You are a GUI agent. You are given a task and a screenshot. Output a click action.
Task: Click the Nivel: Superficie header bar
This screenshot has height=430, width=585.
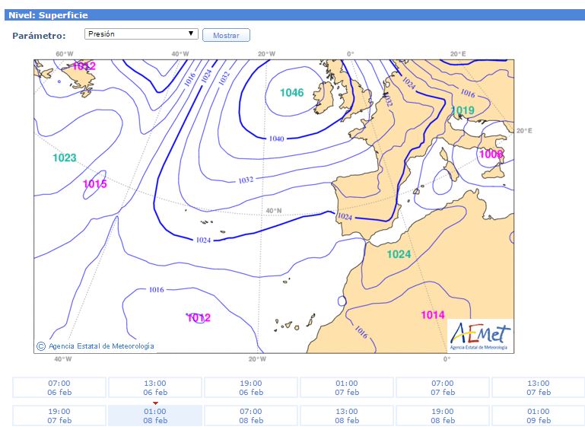tap(292, 14)
